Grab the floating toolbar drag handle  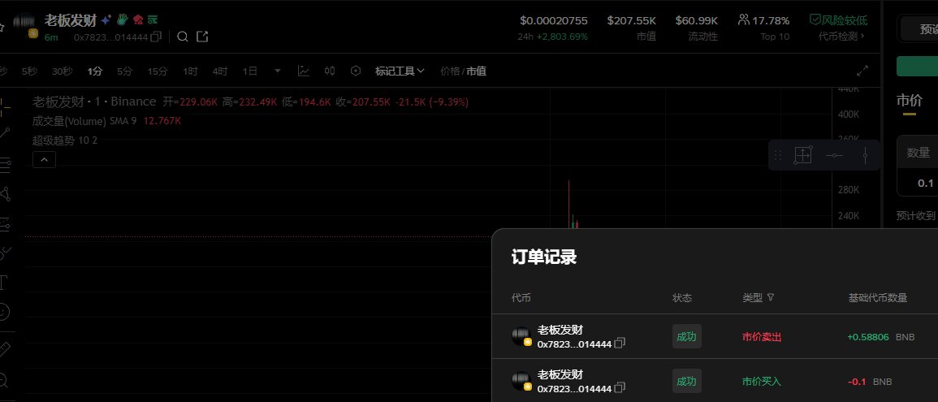point(778,156)
